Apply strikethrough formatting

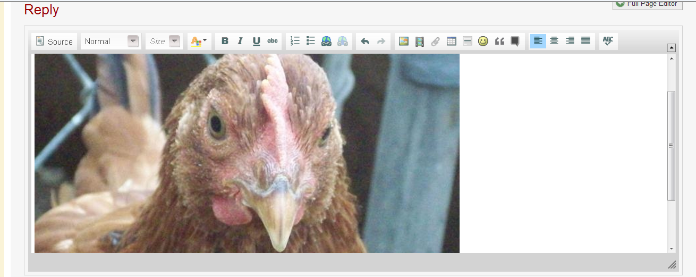pos(272,41)
